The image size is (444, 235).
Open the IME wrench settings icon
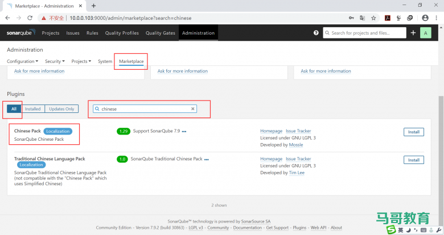(x=439, y=230)
